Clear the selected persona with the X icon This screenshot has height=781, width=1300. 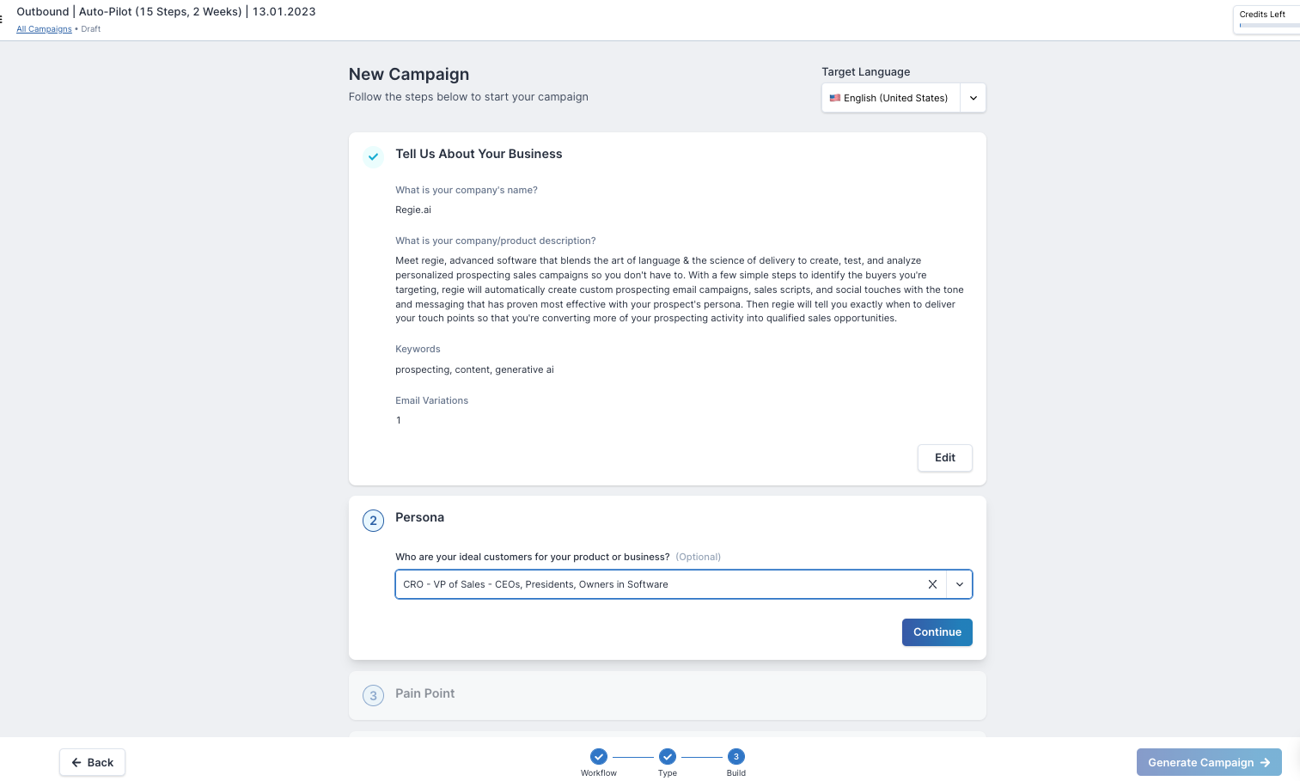[x=932, y=584]
